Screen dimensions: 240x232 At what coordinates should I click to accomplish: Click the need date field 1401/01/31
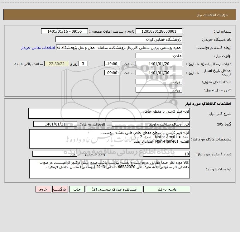tap(55, 124)
